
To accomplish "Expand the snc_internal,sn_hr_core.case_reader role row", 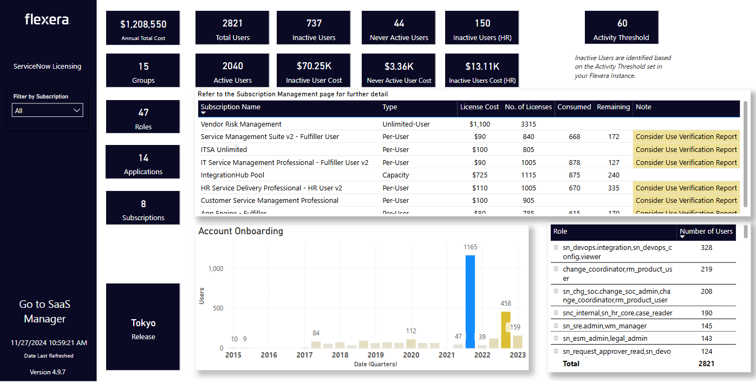I will point(556,313).
